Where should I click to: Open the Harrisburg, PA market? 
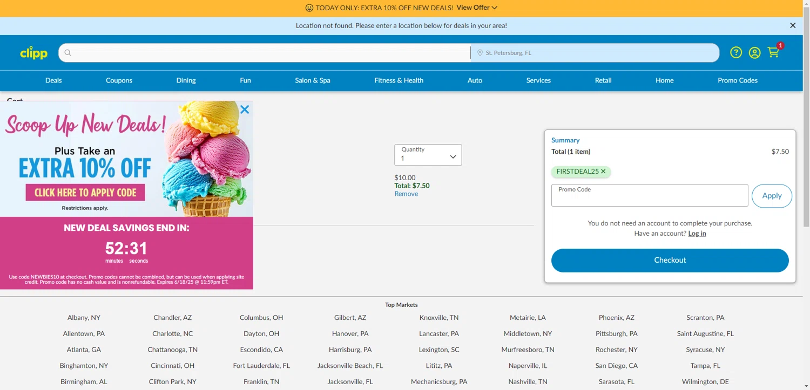point(350,350)
